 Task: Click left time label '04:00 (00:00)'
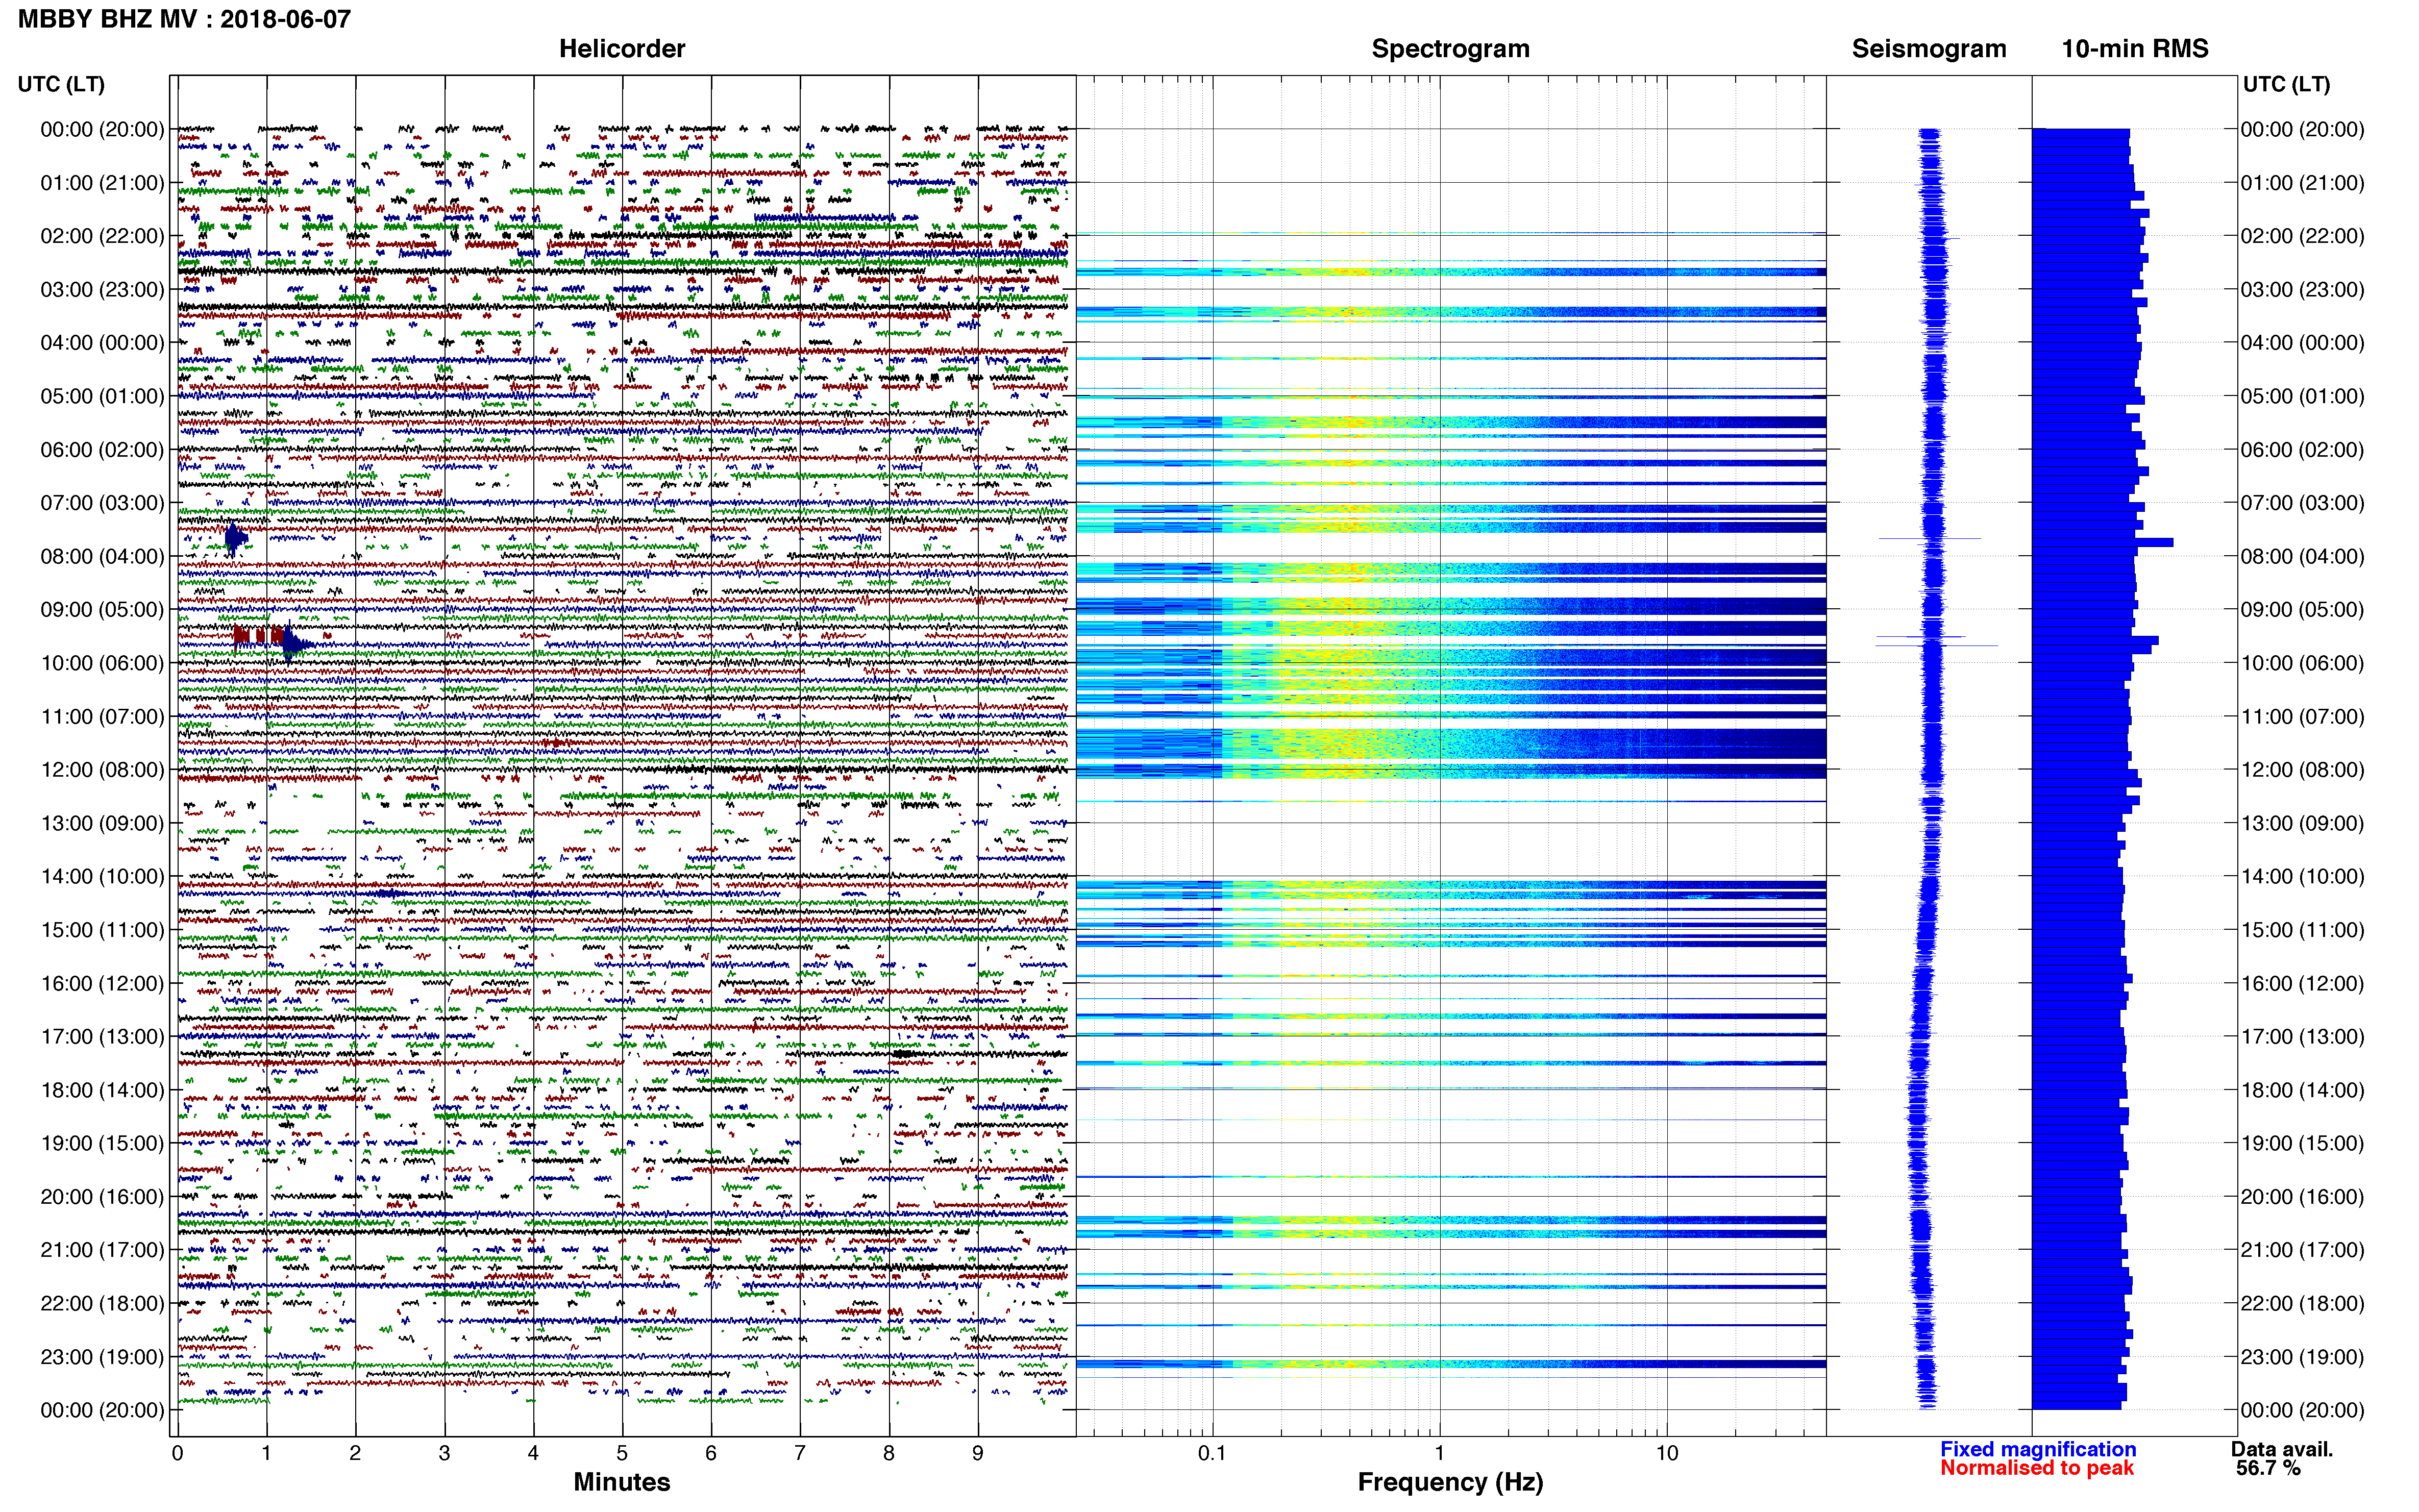click(x=102, y=343)
